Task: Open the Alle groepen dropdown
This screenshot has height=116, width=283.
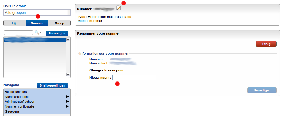Action: (x=37, y=12)
